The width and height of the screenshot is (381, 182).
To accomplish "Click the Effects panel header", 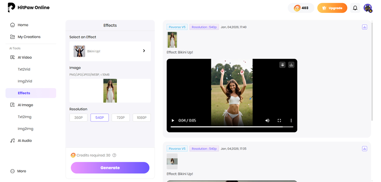I will point(110,25).
